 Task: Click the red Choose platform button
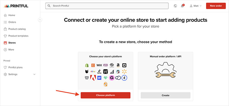pos(105,95)
